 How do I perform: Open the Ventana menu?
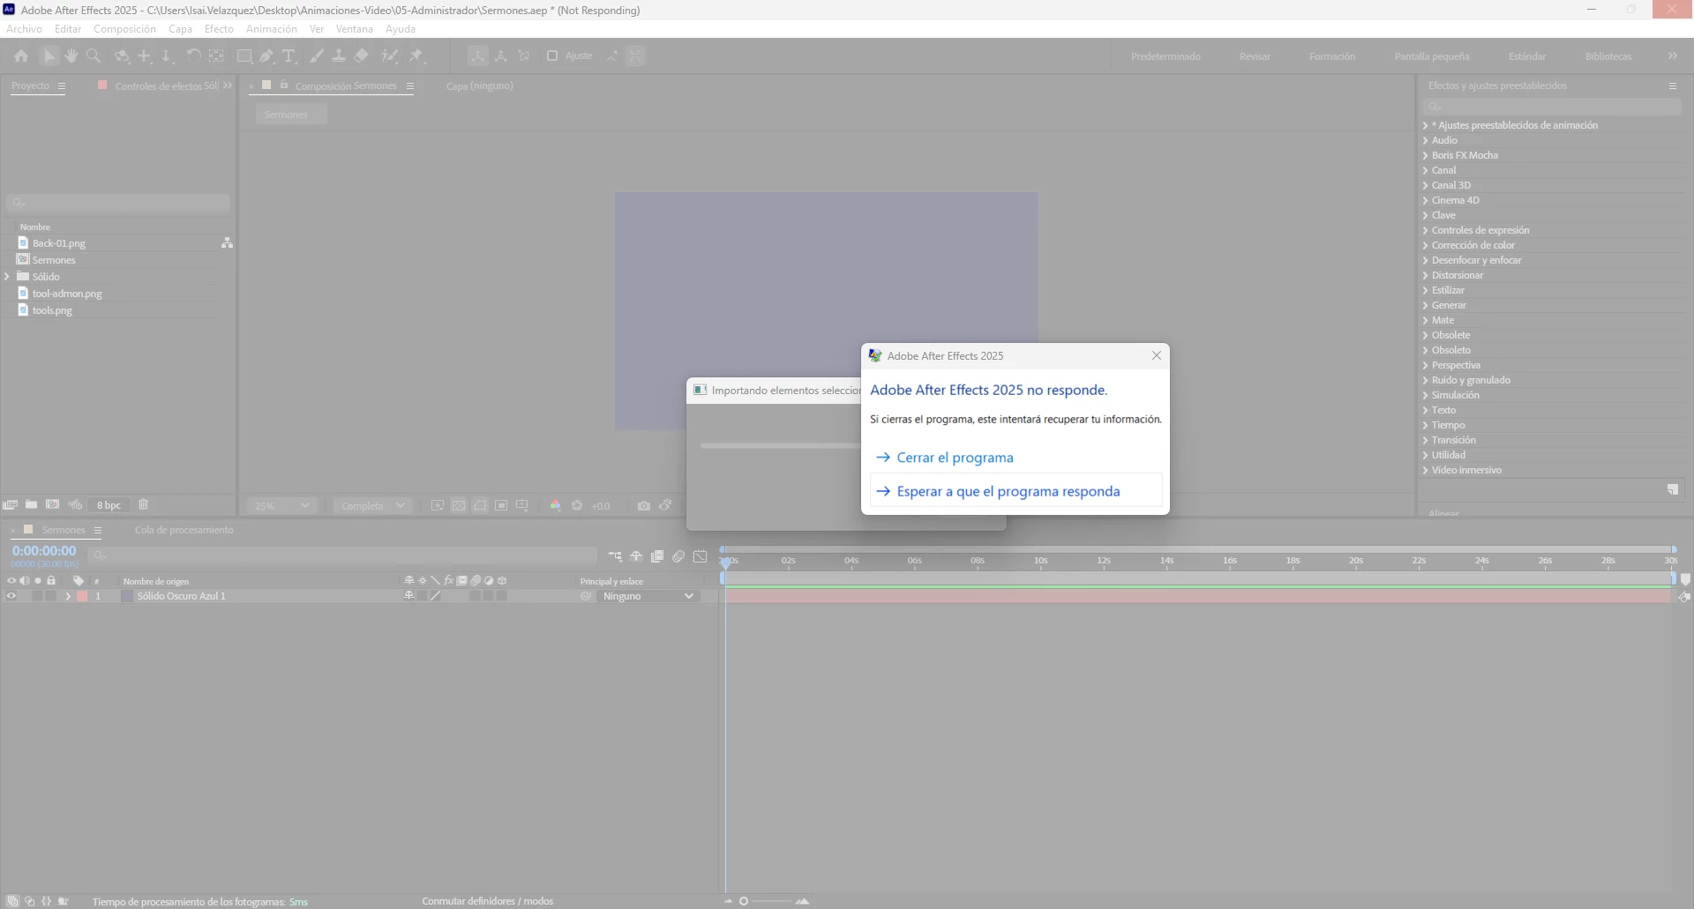[x=354, y=29]
